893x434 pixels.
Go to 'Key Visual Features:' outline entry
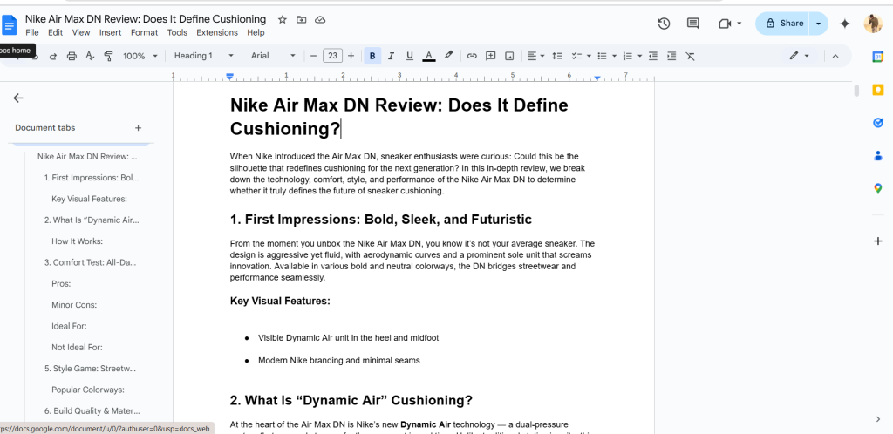tap(89, 199)
